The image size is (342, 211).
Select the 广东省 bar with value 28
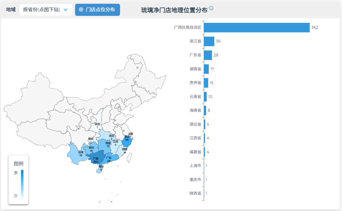208,55
